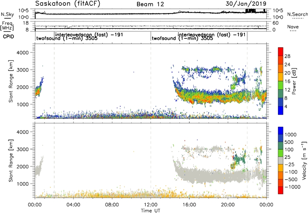Click the 'N.Search' legend label

(x=297, y=14)
